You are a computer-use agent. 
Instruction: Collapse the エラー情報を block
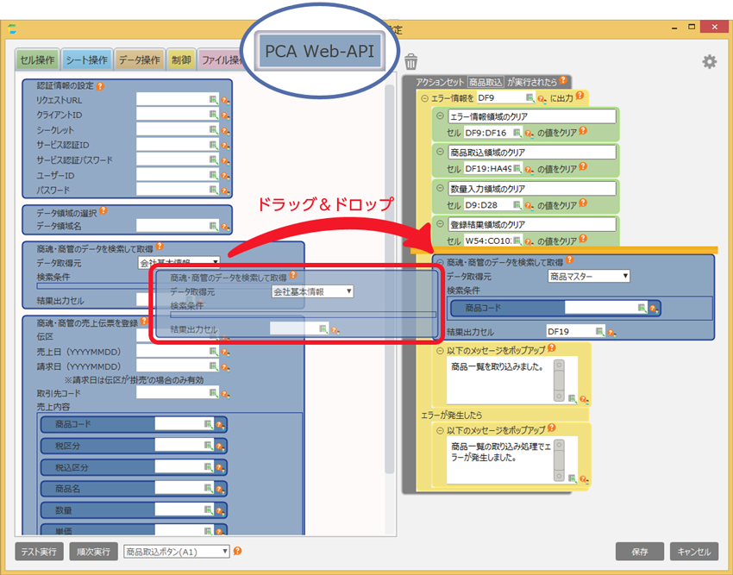[x=424, y=98]
